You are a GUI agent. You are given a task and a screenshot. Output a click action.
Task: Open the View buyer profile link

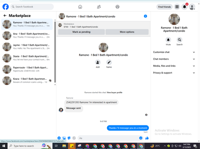point(114,93)
